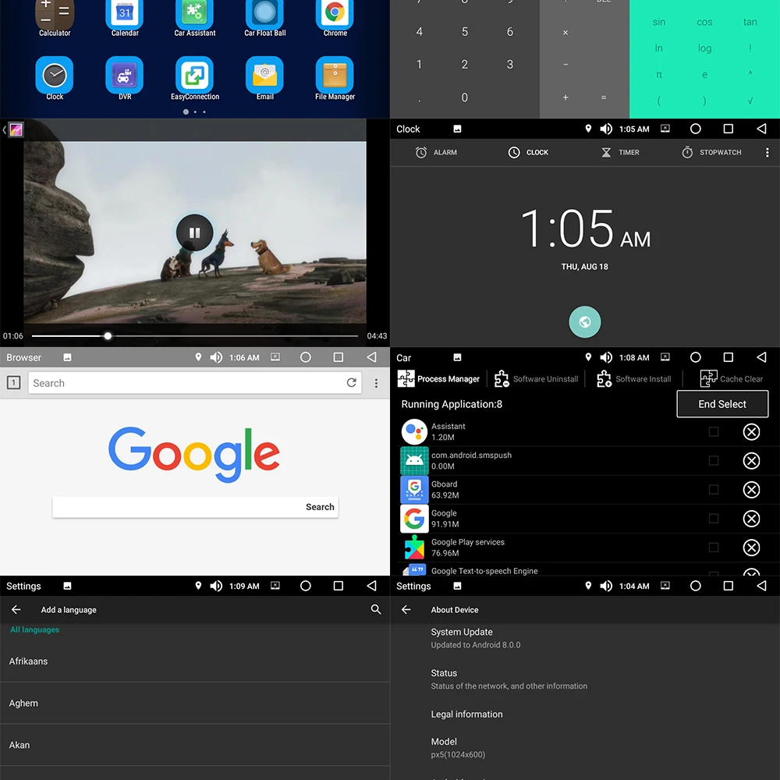Screen dimensions: 780x780
Task: Select Afrikaans language
Action: [194, 661]
